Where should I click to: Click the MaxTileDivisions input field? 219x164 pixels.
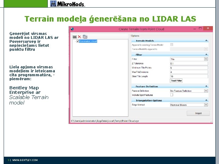(x=189, y=72)
